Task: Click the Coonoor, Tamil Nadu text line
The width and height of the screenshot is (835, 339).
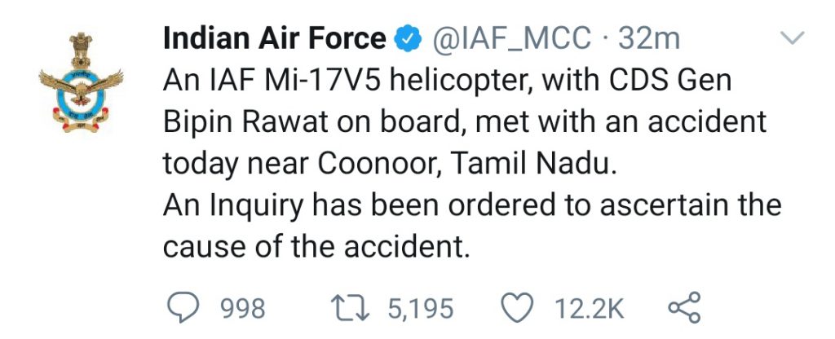Action: click(390, 164)
